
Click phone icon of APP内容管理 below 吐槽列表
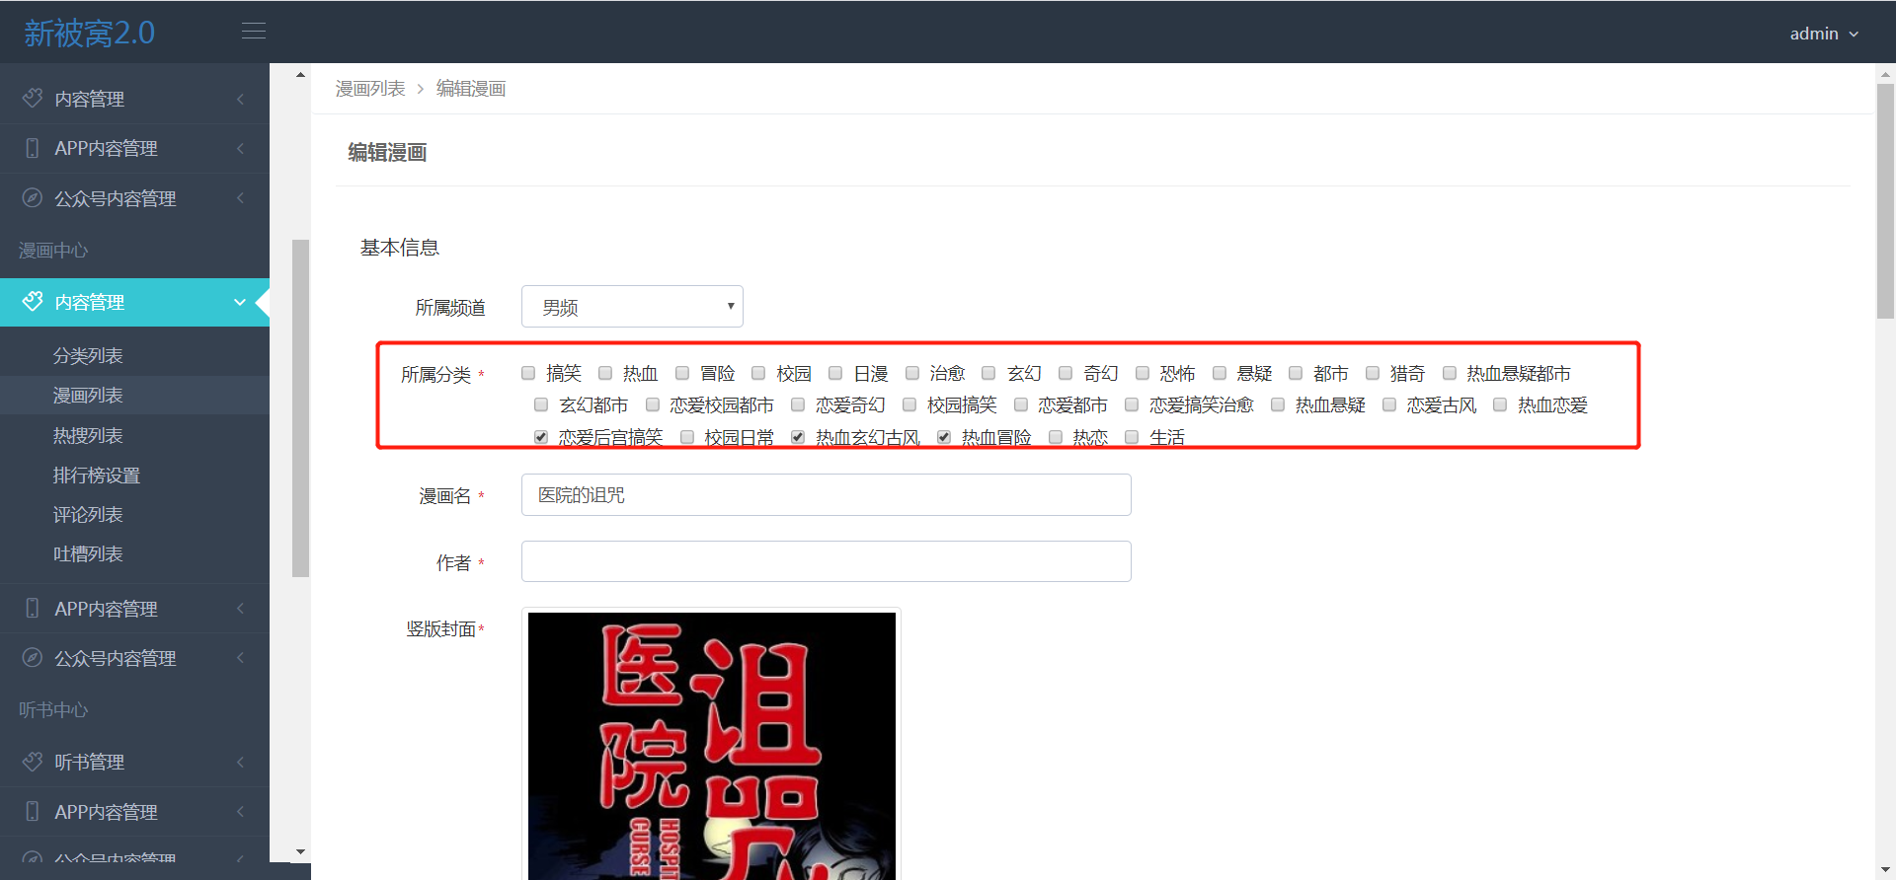(33, 609)
